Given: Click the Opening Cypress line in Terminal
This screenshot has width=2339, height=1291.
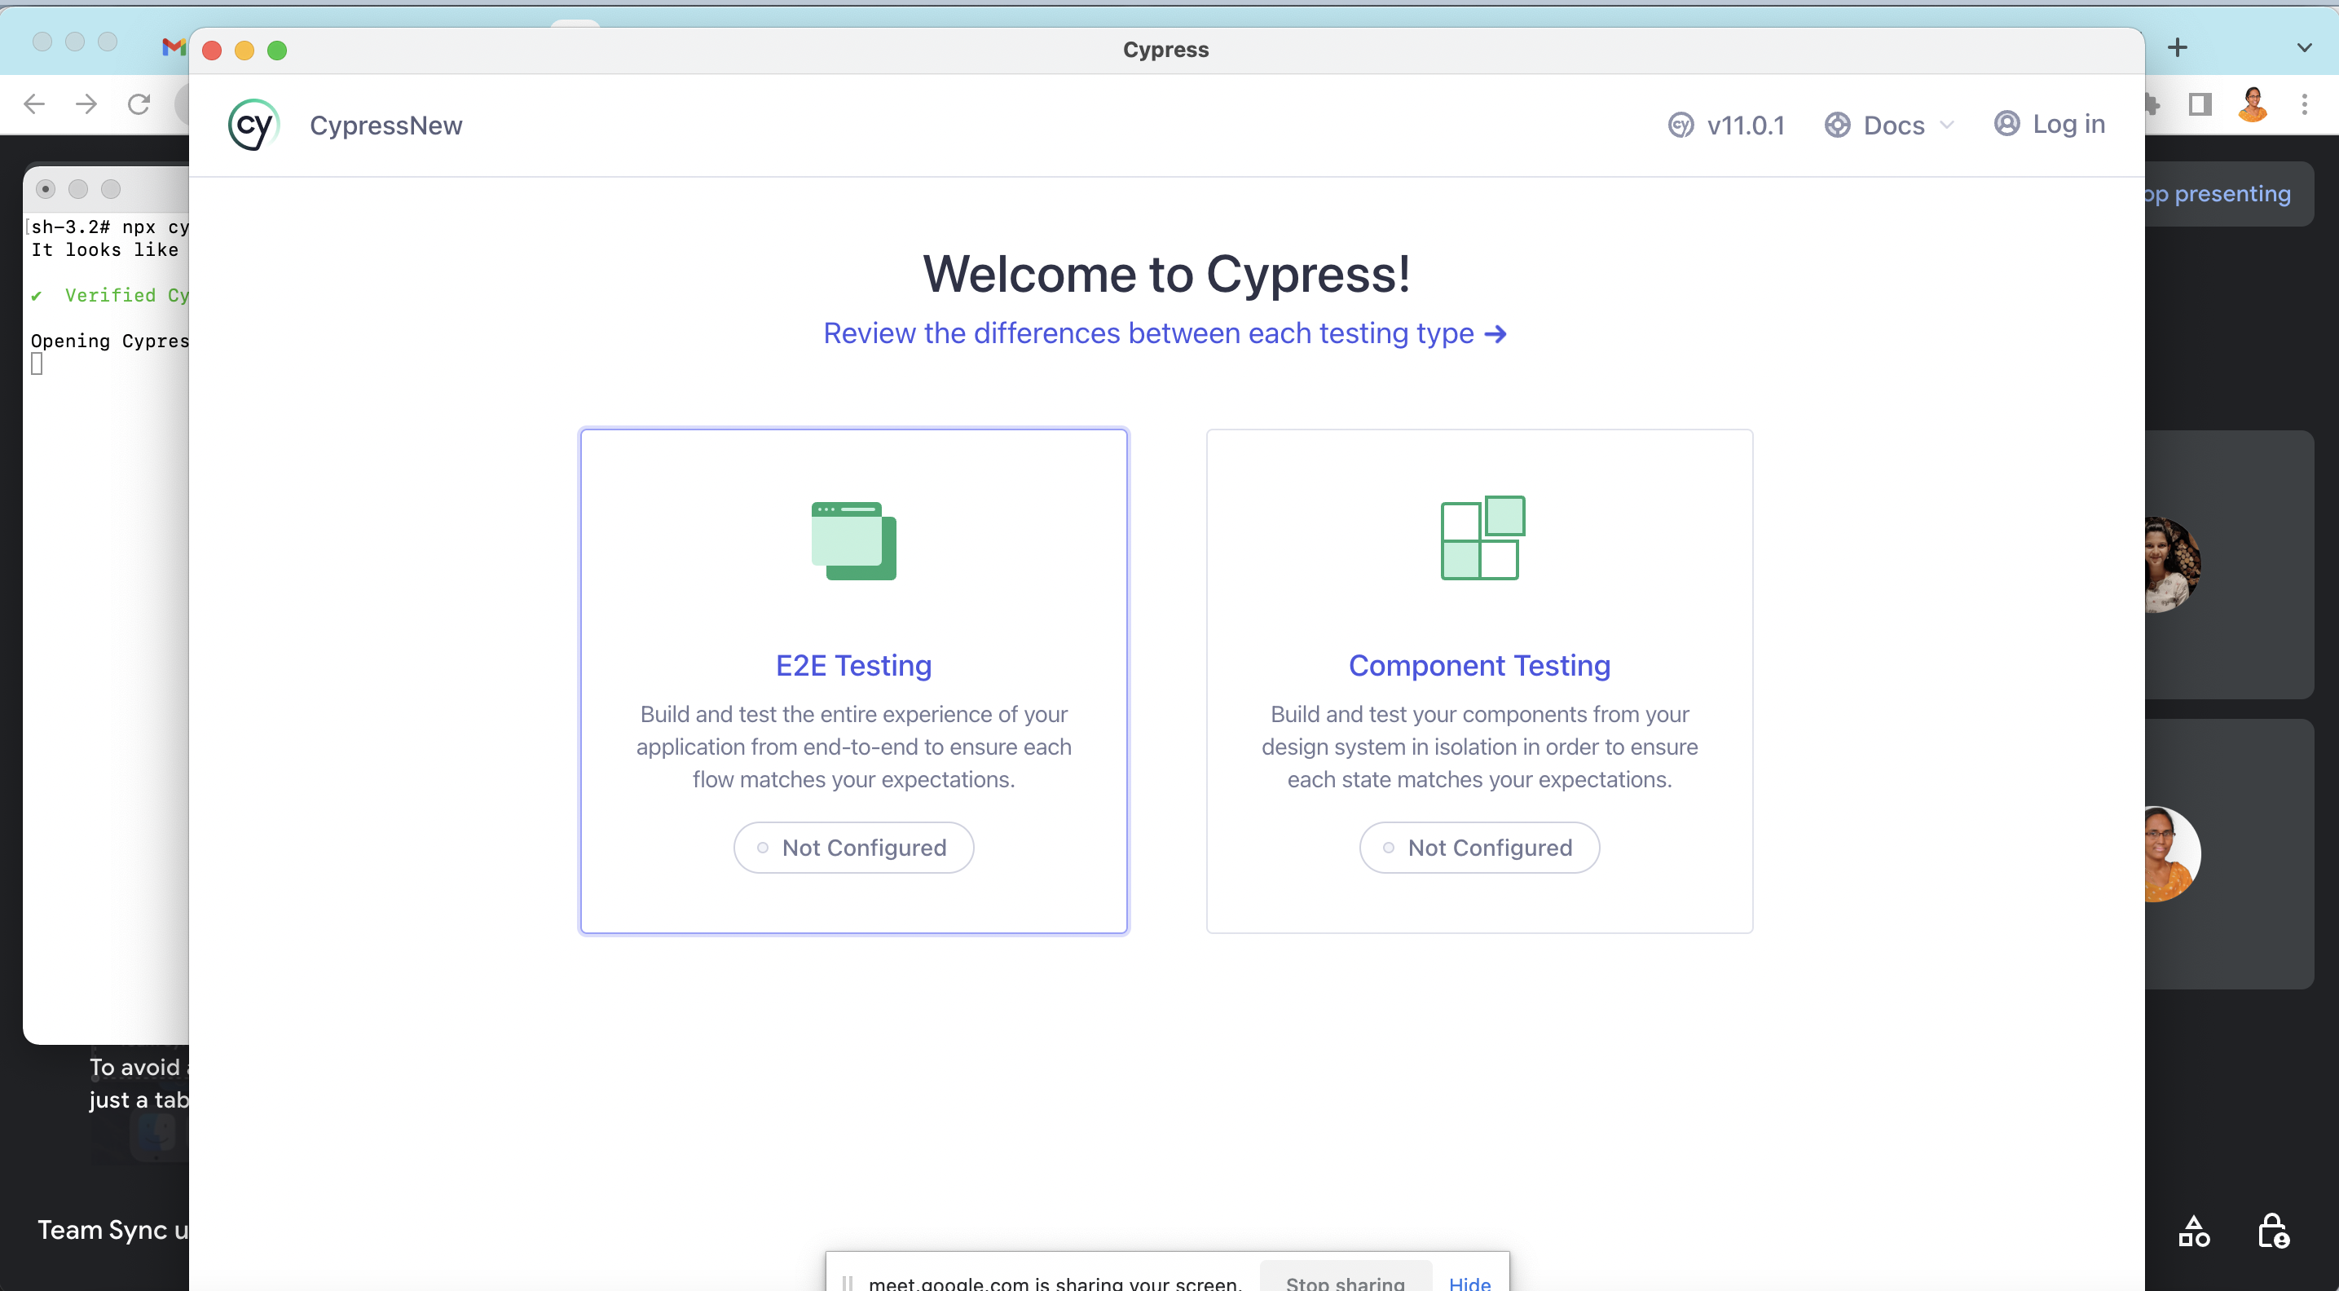Looking at the screenshot, I should click(x=110, y=341).
